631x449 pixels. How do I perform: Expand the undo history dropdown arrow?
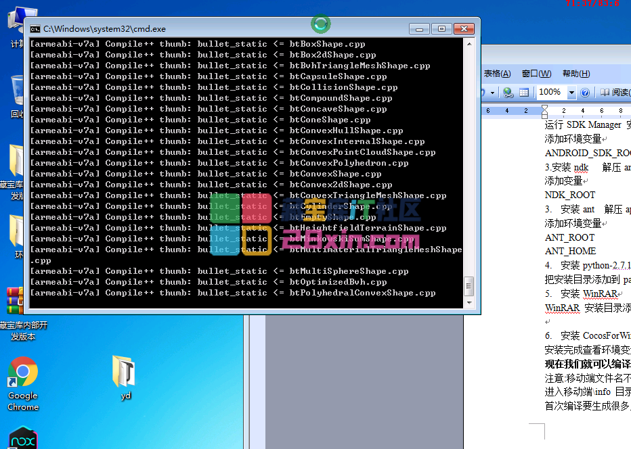492,93
